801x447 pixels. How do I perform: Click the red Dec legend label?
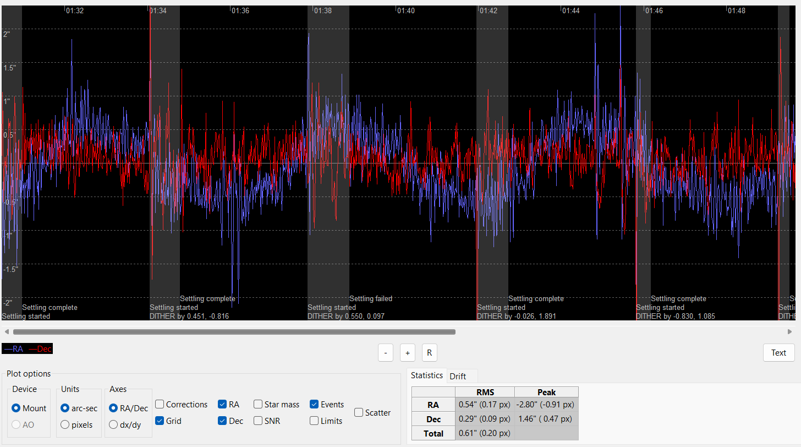(x=40, y=348)
